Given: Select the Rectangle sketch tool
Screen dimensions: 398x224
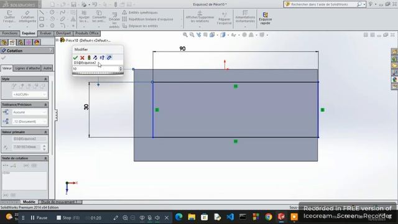Looking at the screenshot, I should (x=42, y=19).
